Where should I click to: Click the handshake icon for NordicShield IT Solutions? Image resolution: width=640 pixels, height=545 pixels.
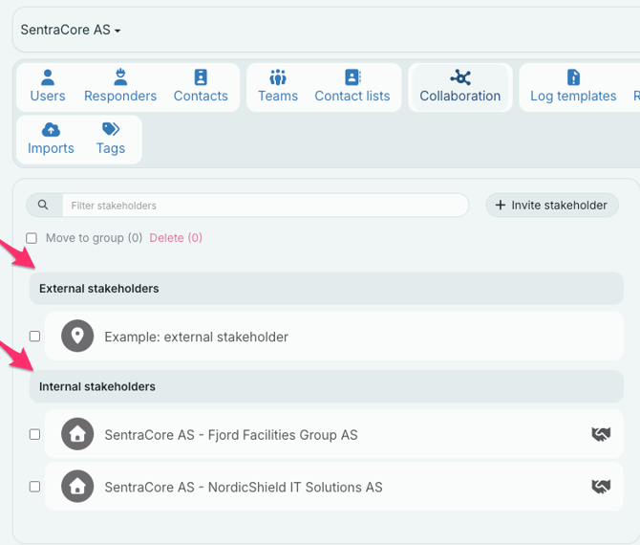(600, 487)
